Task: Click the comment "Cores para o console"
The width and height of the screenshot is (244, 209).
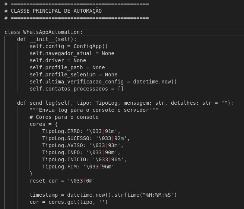Action: [64, 117]
